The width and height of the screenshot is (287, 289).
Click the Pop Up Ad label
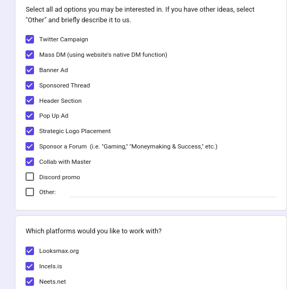54,116
